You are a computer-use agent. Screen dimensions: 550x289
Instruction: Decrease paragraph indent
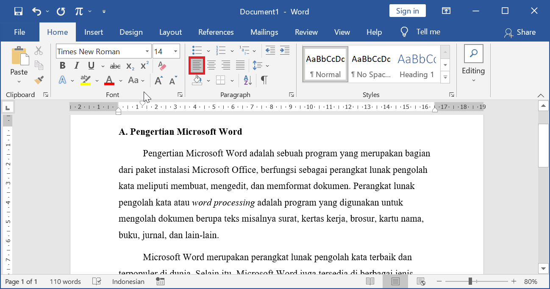[x=270, y=51]
